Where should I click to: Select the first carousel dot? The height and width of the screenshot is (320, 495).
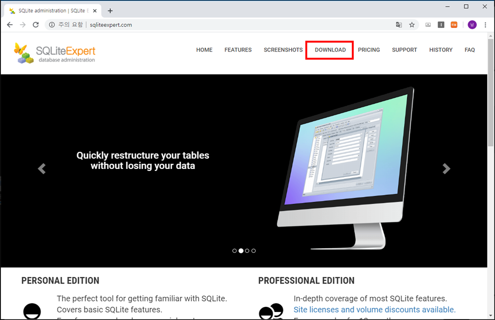pyautogui.click(x=234, y=250)
